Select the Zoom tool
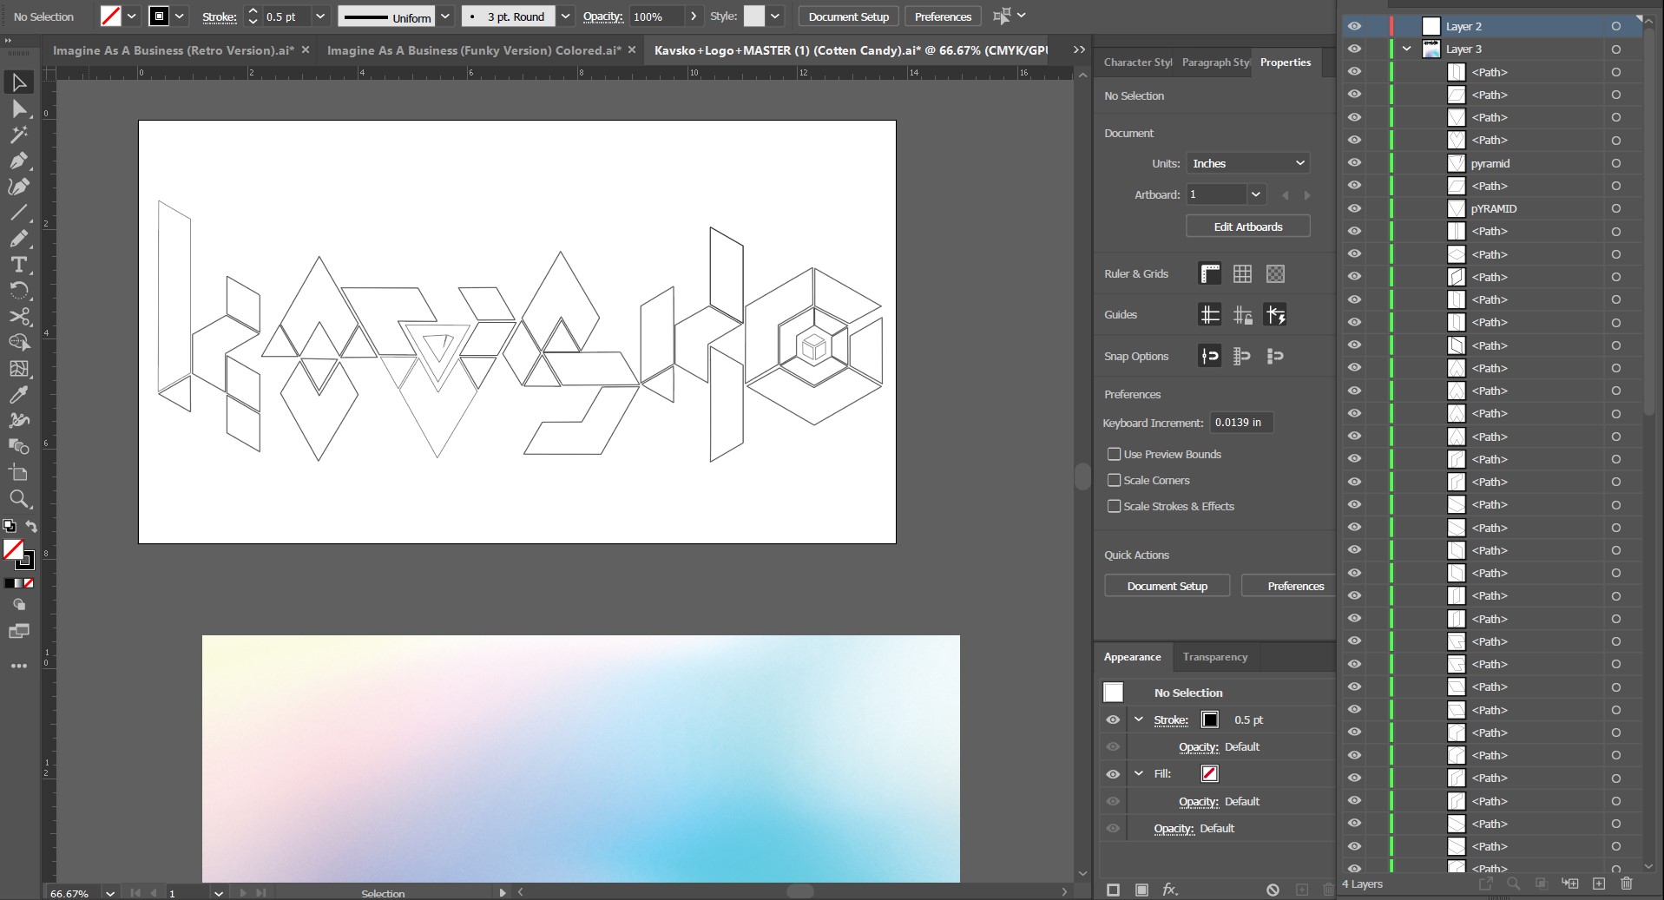Screen dimensions: 1664x900 [19, 499]
